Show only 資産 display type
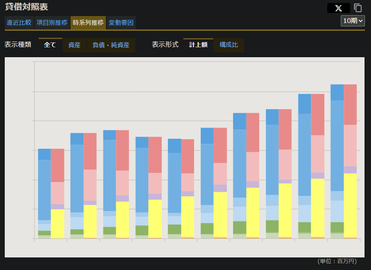The height and width of the screenshot is (270, 371). 74,45
